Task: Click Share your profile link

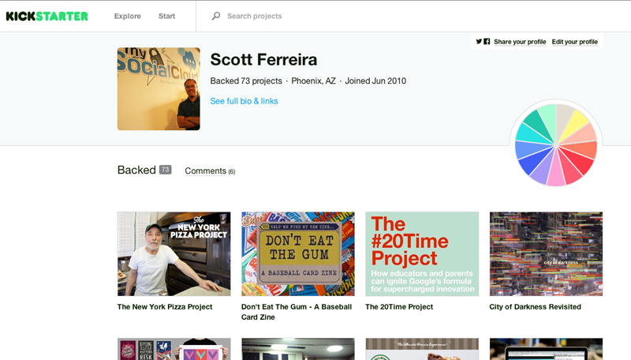Action: [520, 42]
